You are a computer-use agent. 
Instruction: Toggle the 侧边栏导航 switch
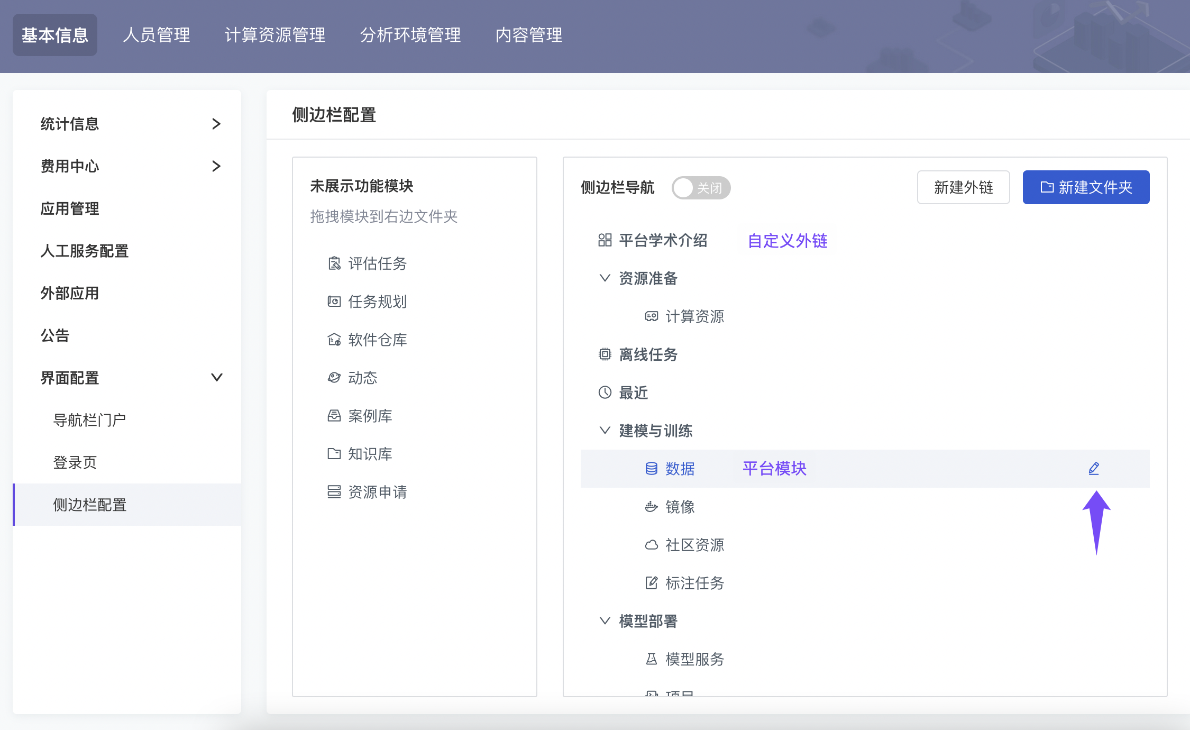(701, 188)
